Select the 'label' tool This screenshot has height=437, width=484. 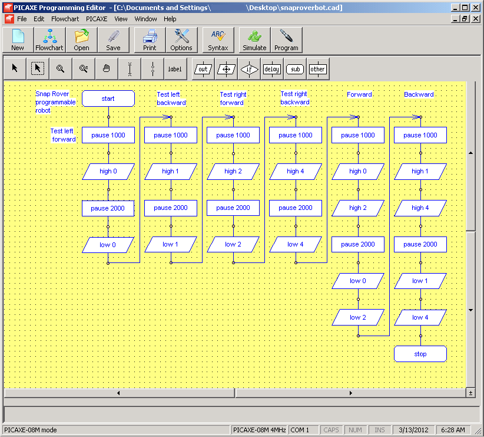[174, 68]
